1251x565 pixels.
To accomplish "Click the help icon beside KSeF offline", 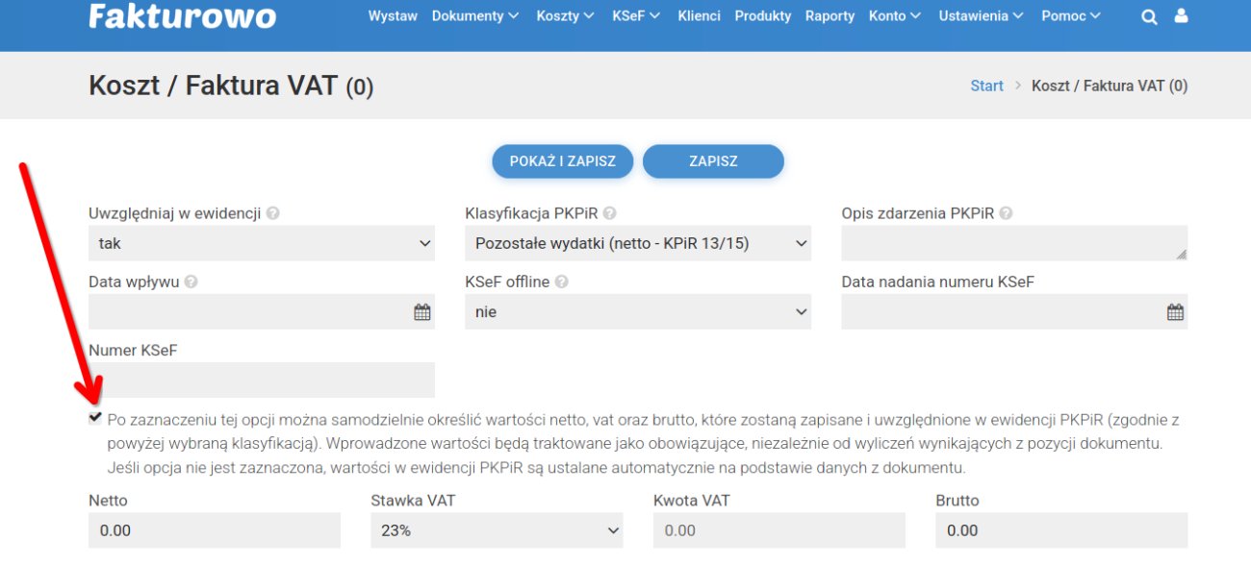I will (x=565, y=281).
